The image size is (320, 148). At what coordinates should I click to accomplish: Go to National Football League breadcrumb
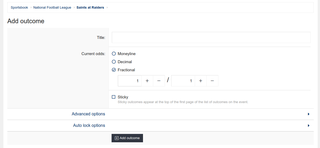pos(52,8)
